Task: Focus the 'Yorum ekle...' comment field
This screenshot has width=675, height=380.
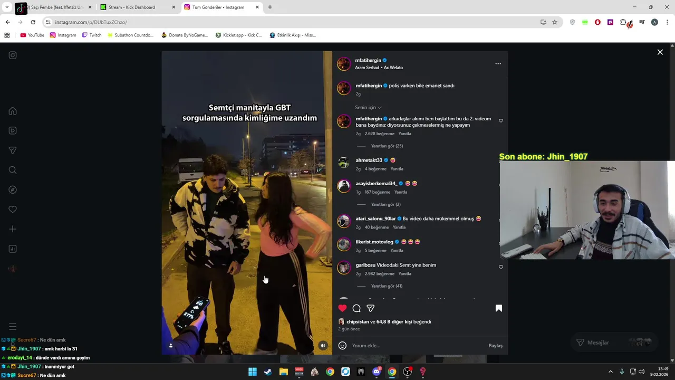Action: point(417,346)
